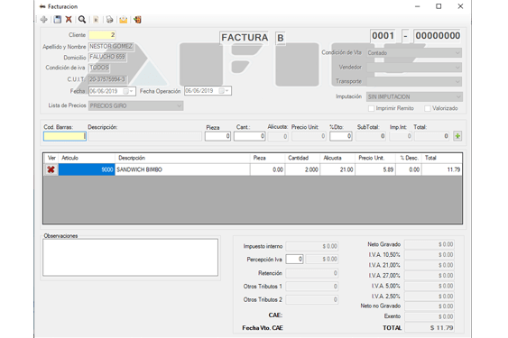This screenshot has width=508, height=338.
Task: Click the Neto Gravado amount field
Action: pos(429,244)
